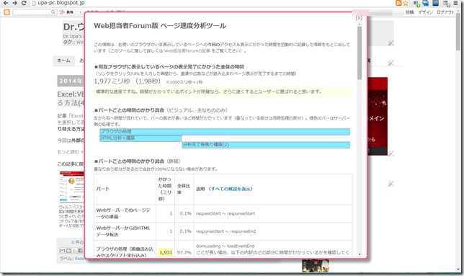This screenshot has height=276, width=464.
Task: Open the Chrome hamburger menu
Action: (x=456, y=4)
